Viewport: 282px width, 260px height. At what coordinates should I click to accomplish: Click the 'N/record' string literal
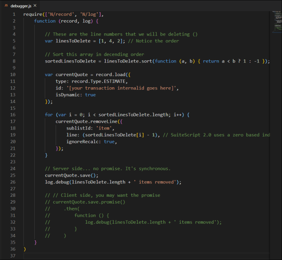click(x=61, y=15)
